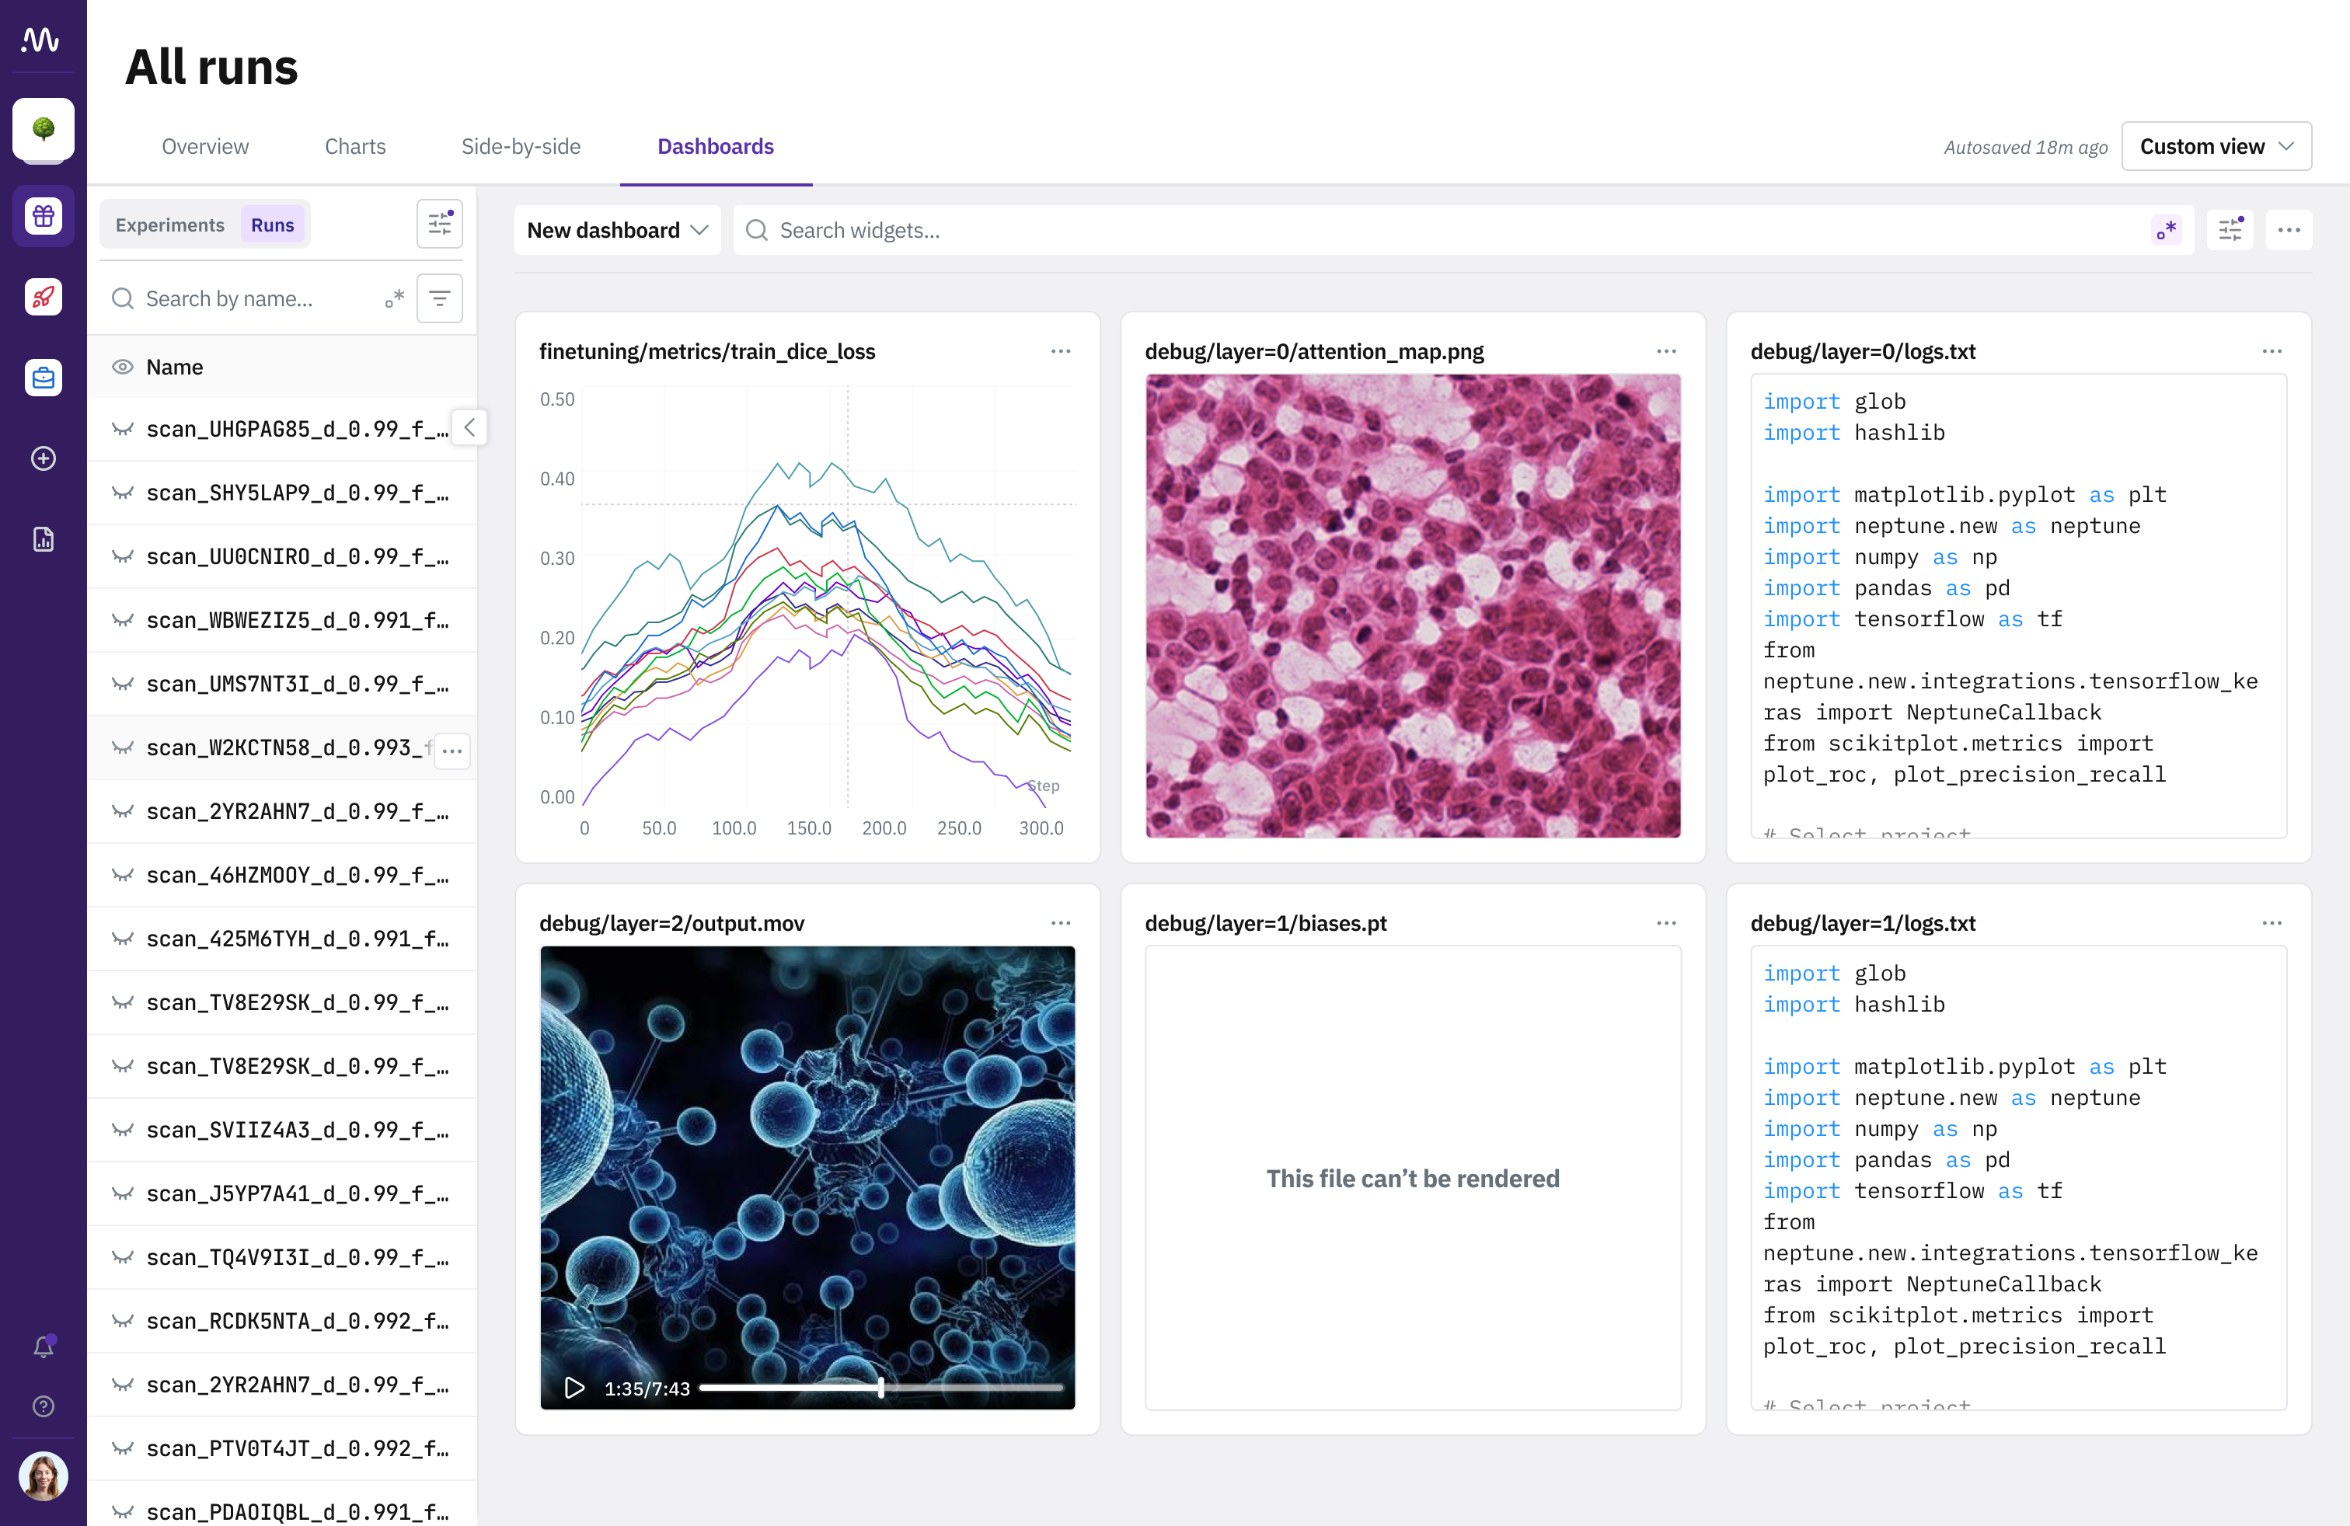Toggle visibility eye in Name header

pos(123,366)
